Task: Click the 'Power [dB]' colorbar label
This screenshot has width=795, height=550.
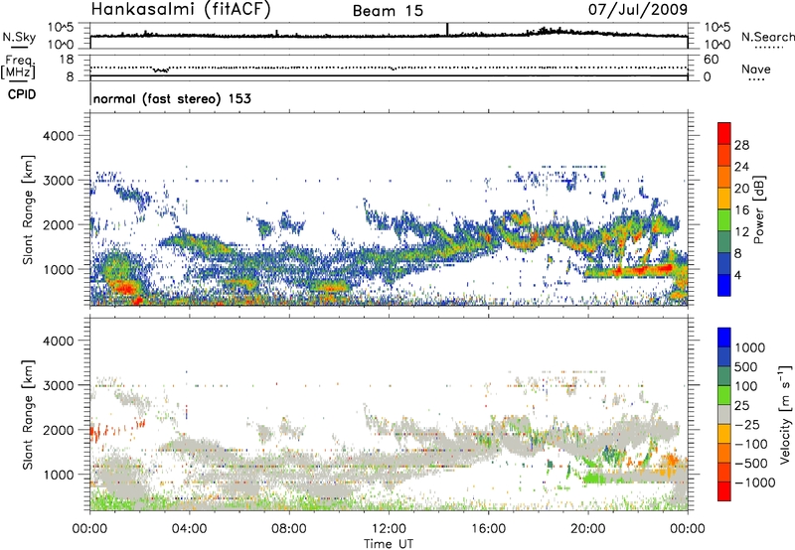Action: coord(759,209)
